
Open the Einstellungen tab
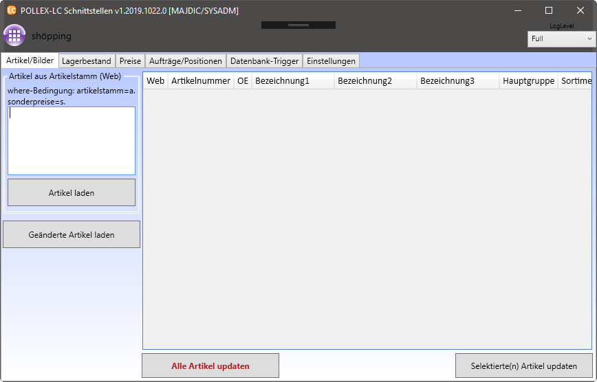click(331, 61)
